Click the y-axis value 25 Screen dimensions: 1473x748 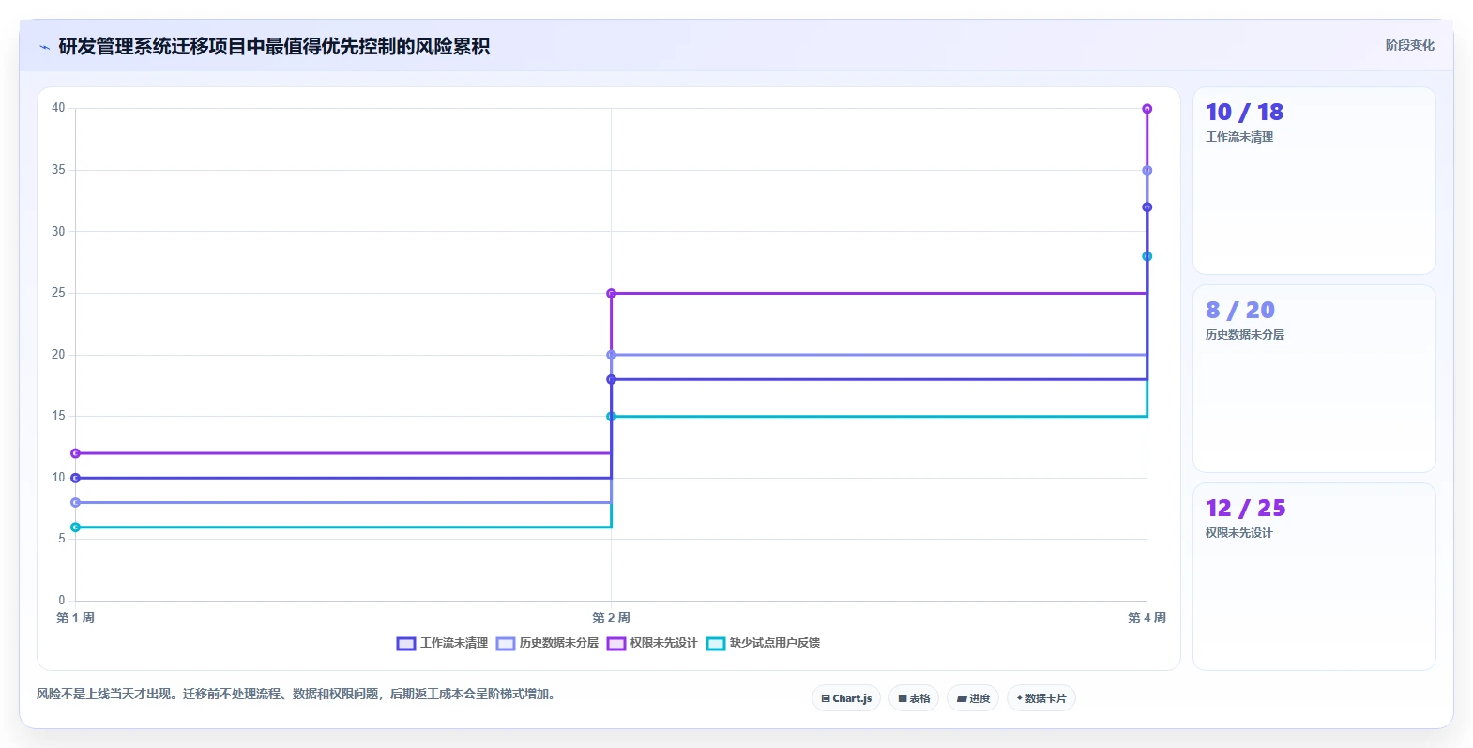pos(58,293)
